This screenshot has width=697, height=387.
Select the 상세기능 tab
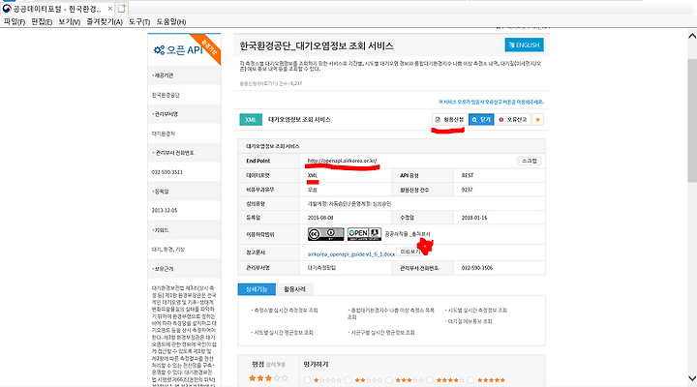pyautogui.click(x=257, y=289)
